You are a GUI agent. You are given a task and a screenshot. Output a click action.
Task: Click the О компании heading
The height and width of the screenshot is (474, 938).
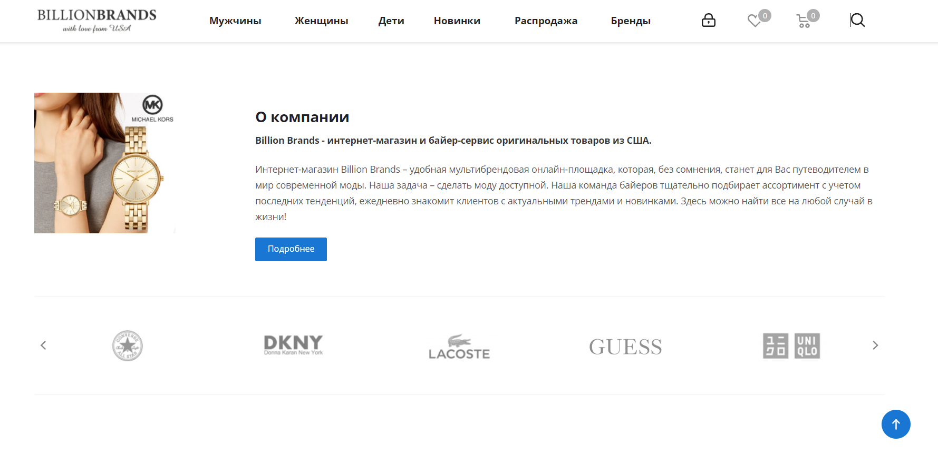(x=302, y=117)
